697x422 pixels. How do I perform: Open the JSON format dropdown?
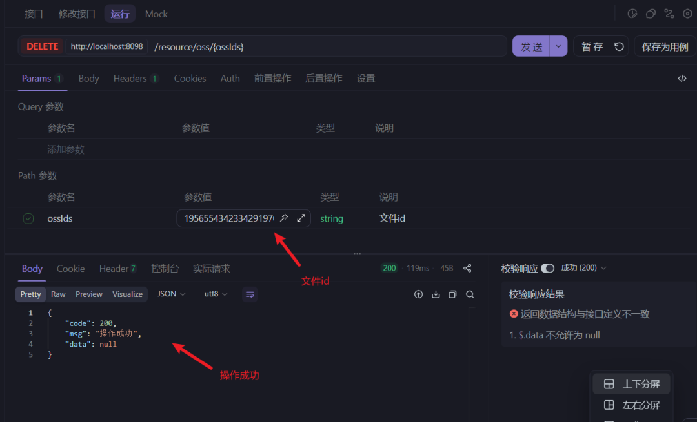[x=171, y=294]
